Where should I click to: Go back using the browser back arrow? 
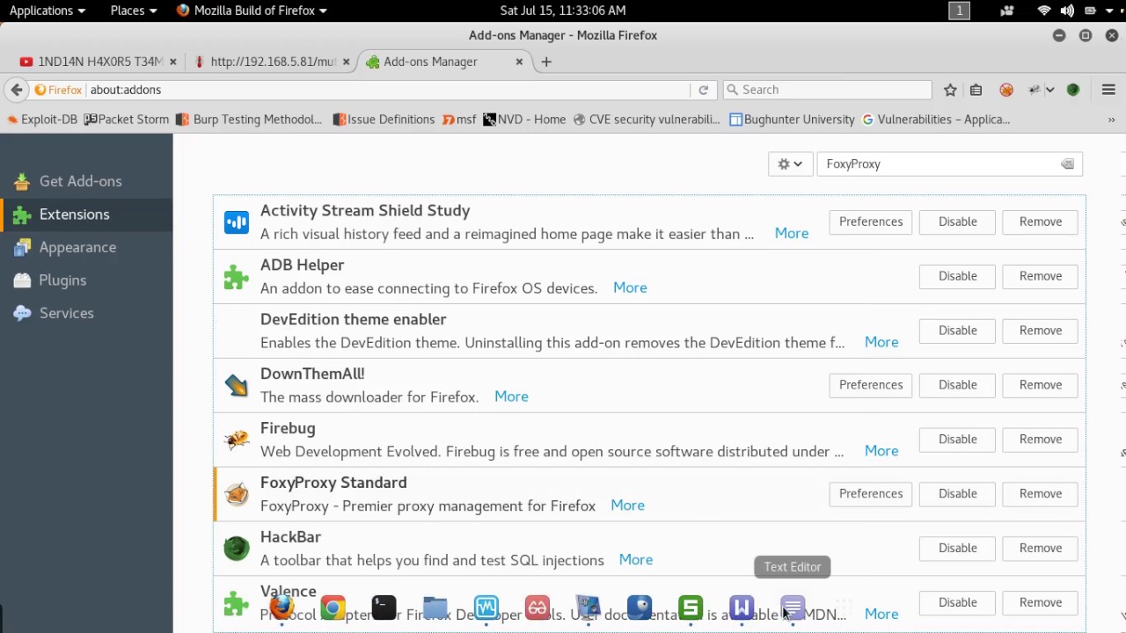17,90
